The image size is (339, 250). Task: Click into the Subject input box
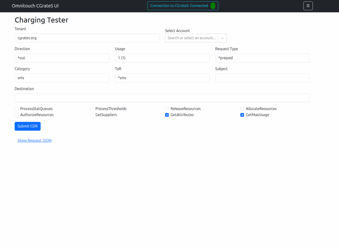pos(262,78)
